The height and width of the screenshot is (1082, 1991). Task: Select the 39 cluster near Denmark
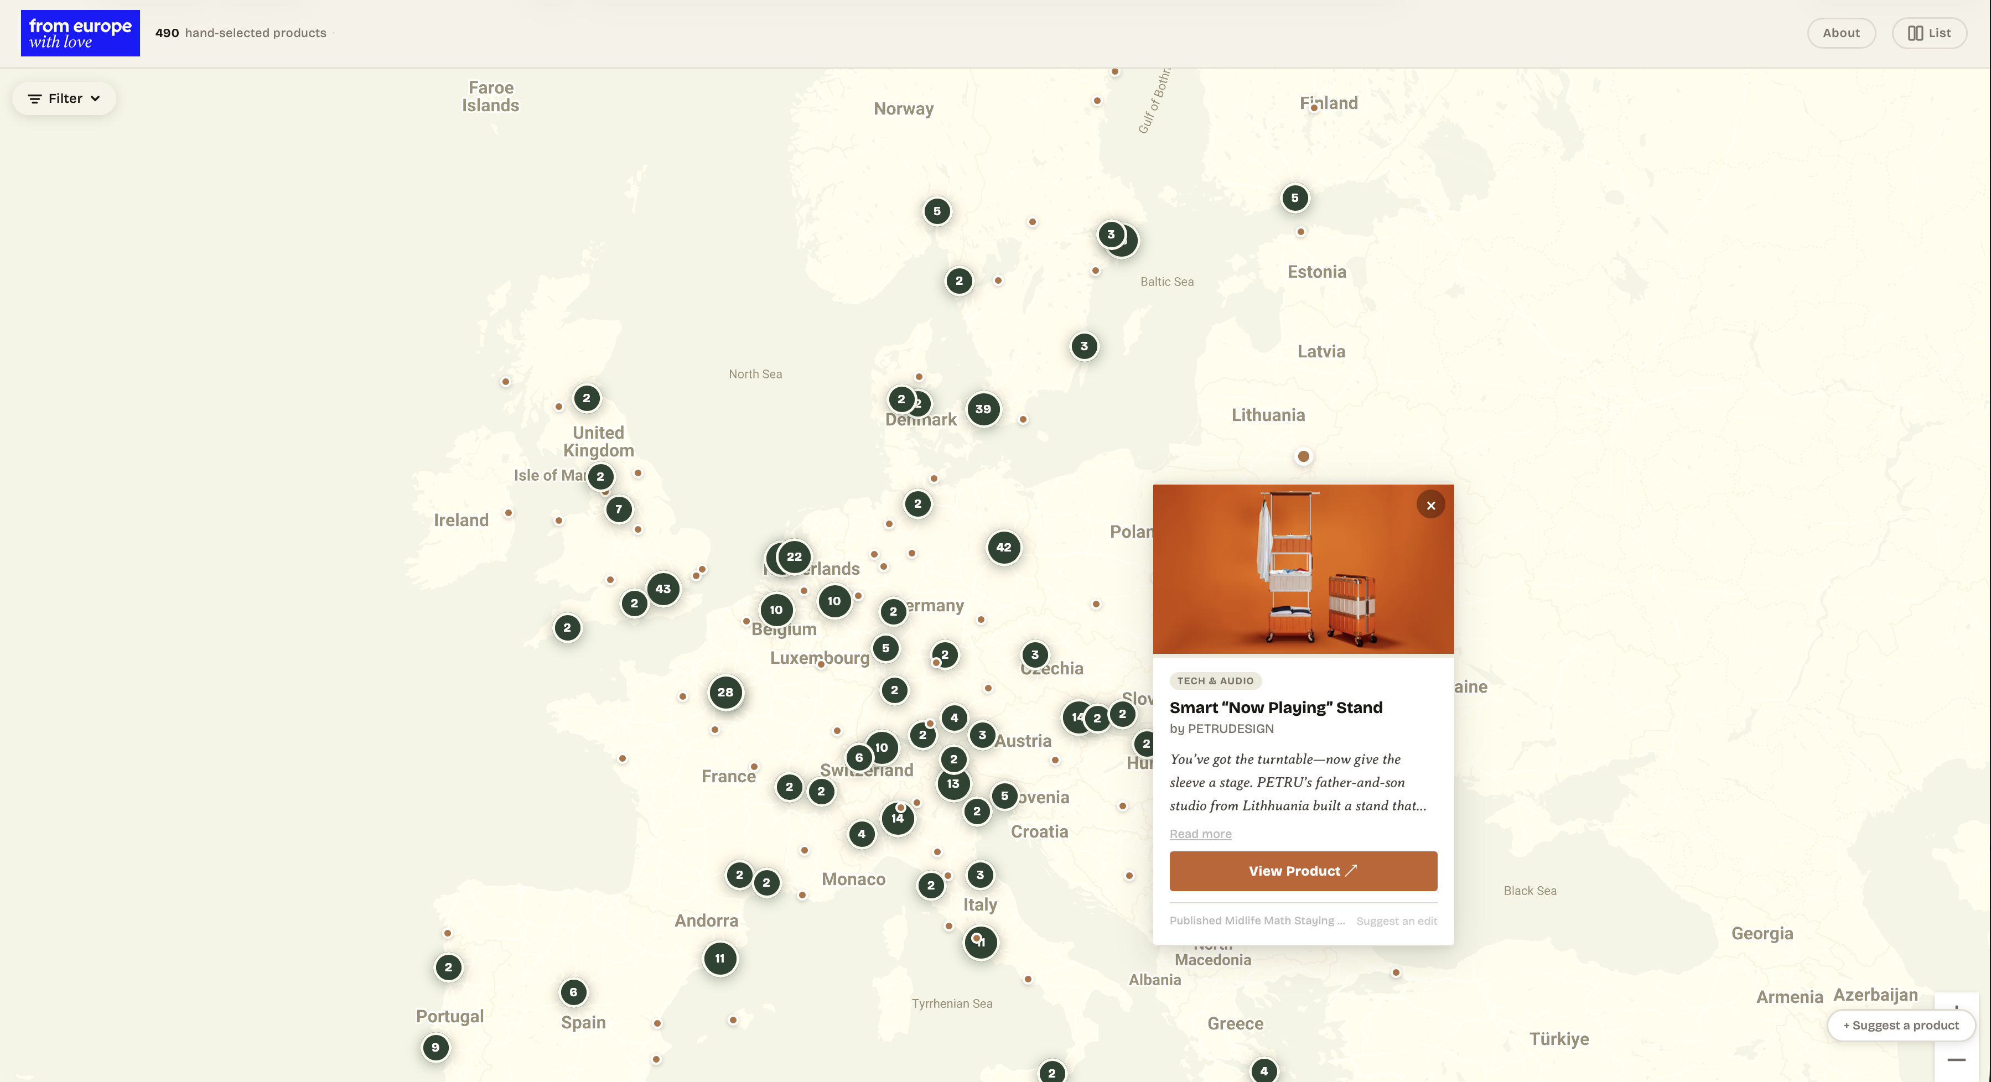(x=982, y=409)
